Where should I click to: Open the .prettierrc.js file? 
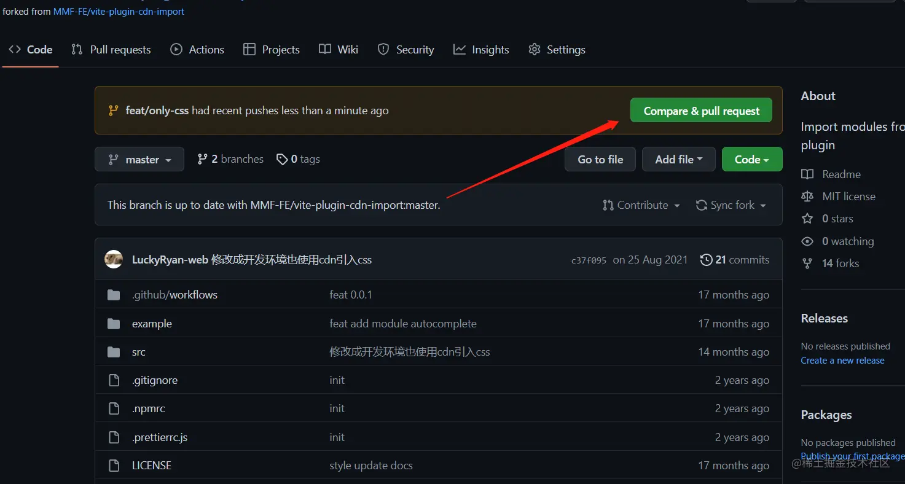[160, 437]
